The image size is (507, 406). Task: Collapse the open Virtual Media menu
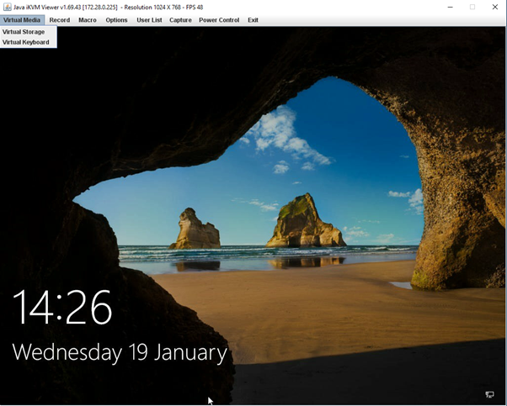tap(21, 20)
